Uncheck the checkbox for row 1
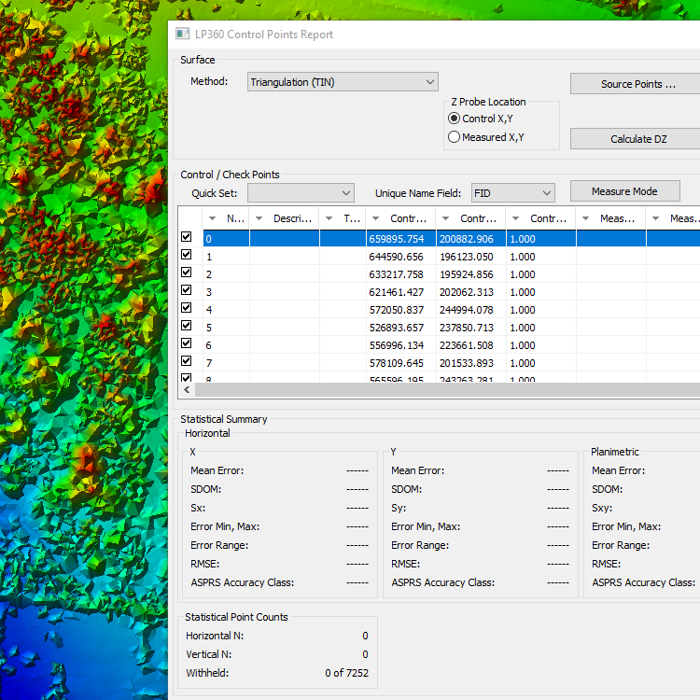The image size is (700, 700). click(186, 255)
